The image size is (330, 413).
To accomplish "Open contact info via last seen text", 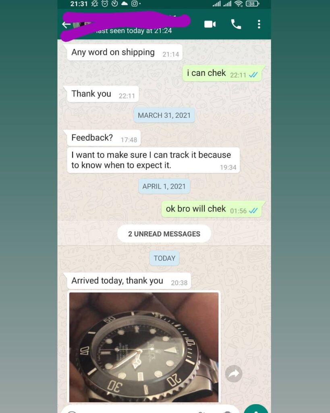I will (x=134, y=31).
